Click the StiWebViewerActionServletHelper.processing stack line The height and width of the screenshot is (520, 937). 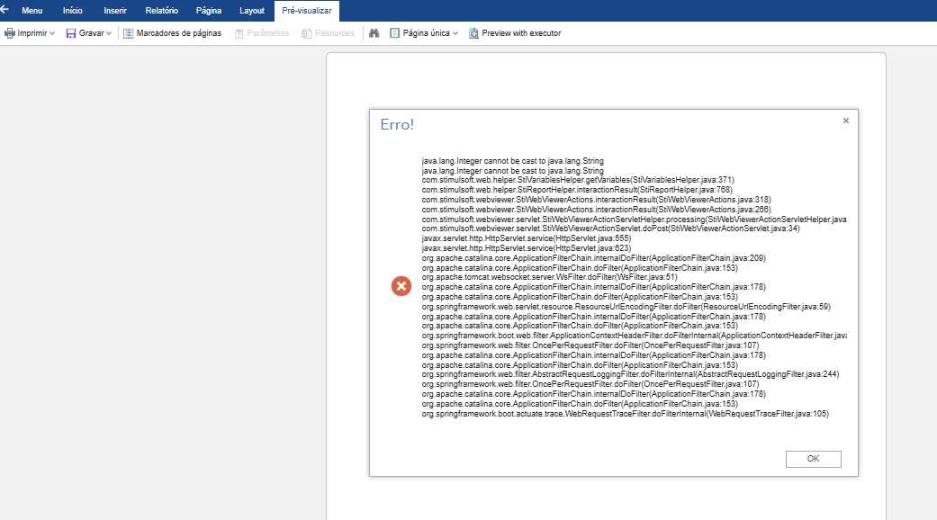click(x=634, y=220)
